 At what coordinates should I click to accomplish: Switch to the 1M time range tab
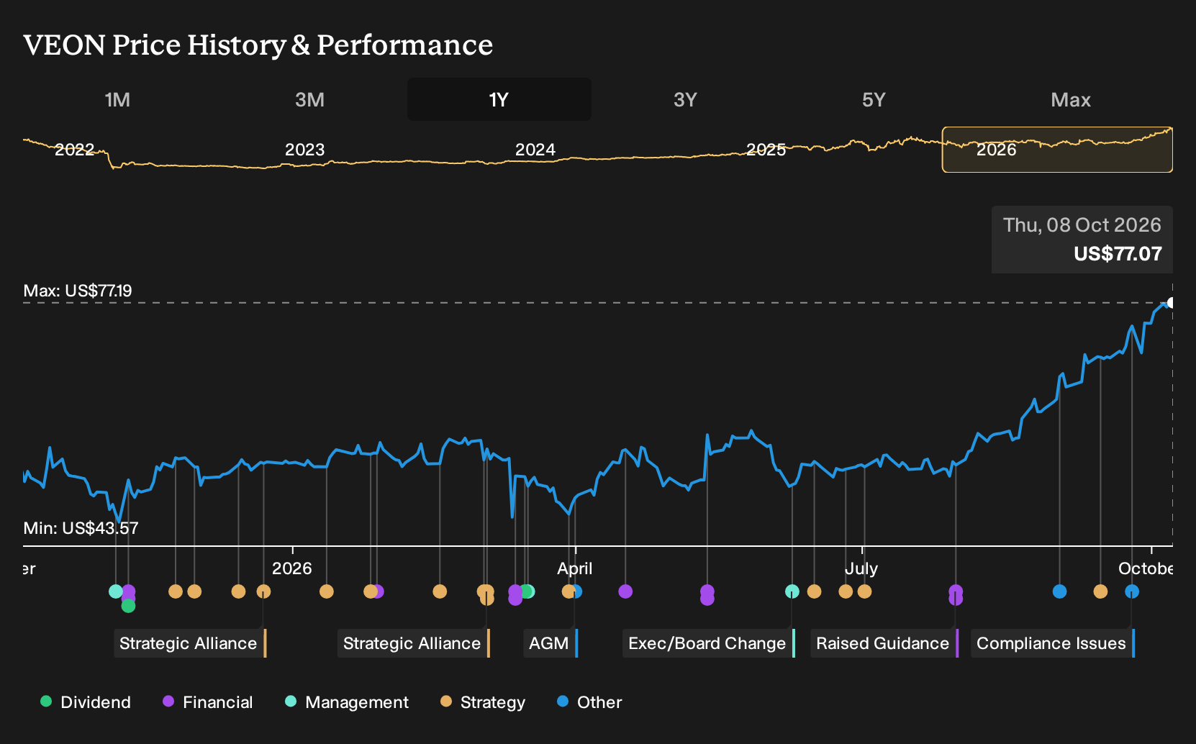click(x=117, y=99)
